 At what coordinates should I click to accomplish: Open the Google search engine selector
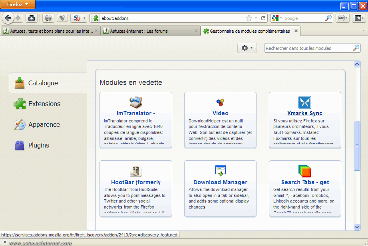click(277, 18)
